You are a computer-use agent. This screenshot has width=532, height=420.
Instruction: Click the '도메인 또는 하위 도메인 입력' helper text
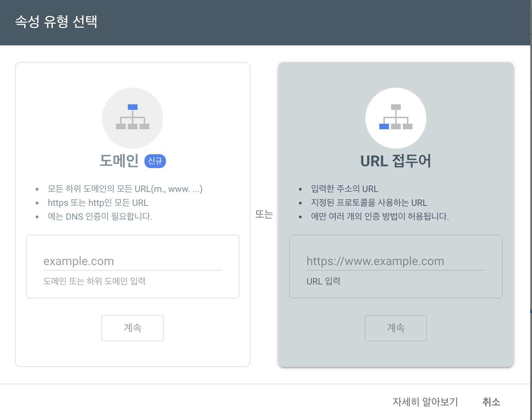click(x=95, y=281)
